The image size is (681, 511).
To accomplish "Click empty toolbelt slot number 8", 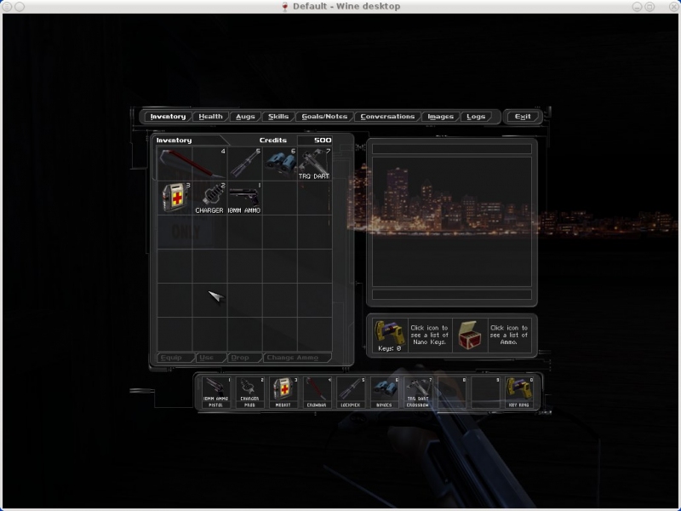I will pyautogui.click(x=452, y=392).
